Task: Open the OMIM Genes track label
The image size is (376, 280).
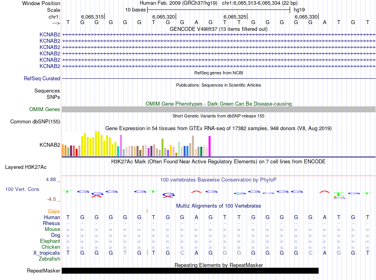Action: (x=45, y=110)
